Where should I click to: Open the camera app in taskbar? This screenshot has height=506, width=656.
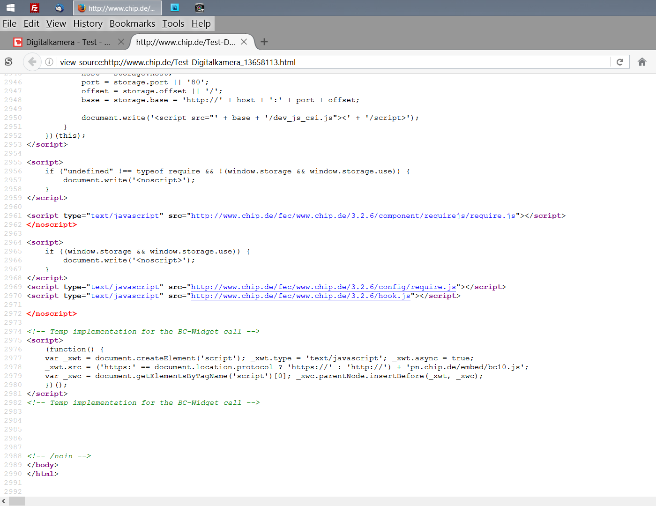coord(200,8)
